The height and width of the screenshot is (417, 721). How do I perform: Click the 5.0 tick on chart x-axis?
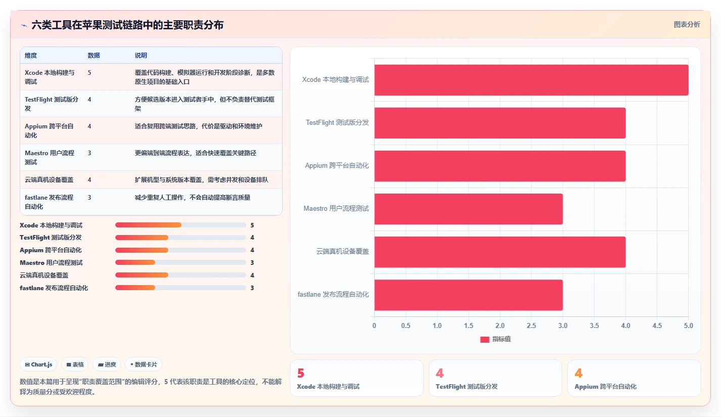point(688,326)
